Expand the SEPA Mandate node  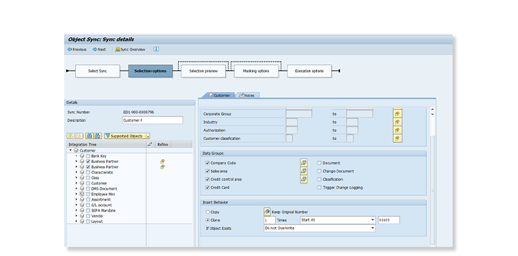tap(76, 211)
